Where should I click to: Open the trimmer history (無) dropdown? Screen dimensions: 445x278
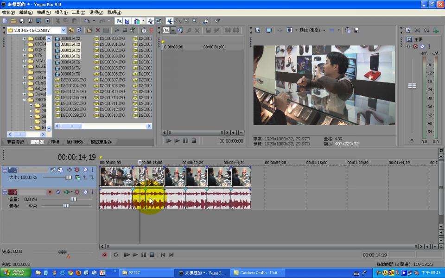173,30
